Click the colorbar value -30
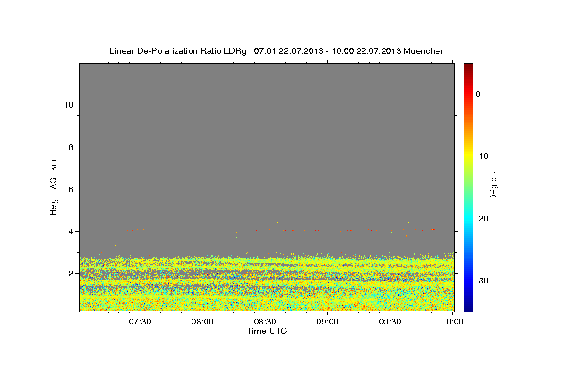This screenshot has height=374, width=562. [x=482, y=280]
